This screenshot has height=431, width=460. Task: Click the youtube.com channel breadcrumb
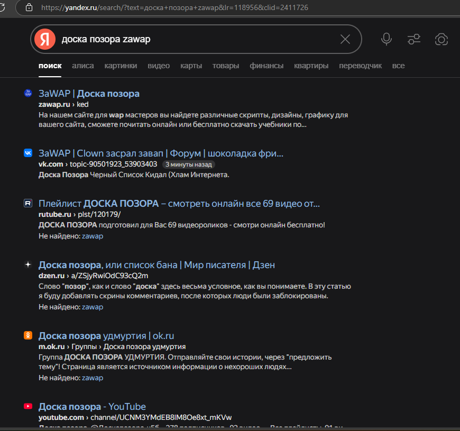135,417
